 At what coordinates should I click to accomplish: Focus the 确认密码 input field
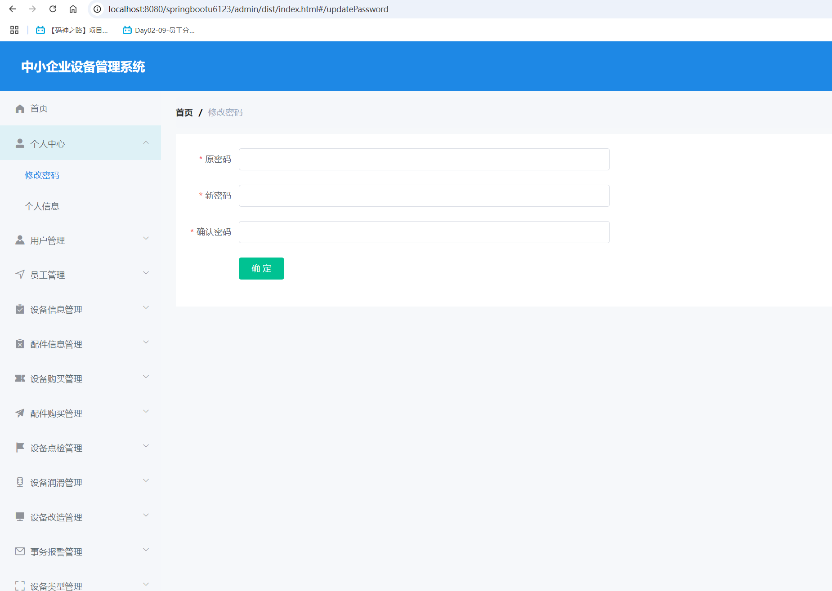click(424, 232)
